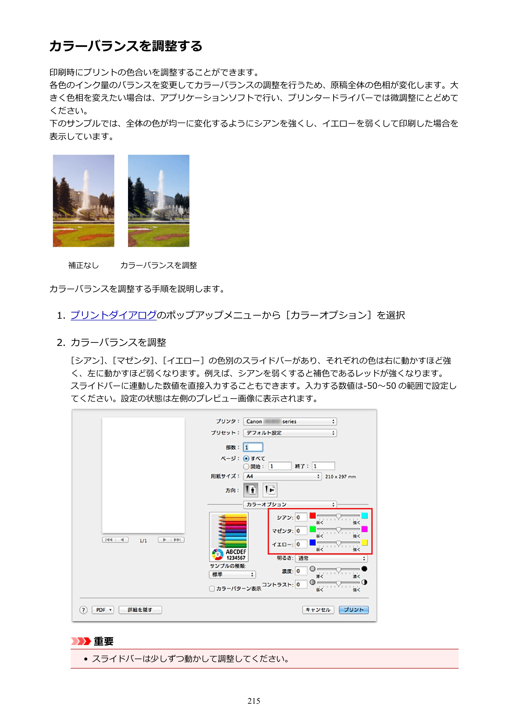
Task: Click the red 重要 arrows icon
Action: pyautogui.click(x=81, y=641)
